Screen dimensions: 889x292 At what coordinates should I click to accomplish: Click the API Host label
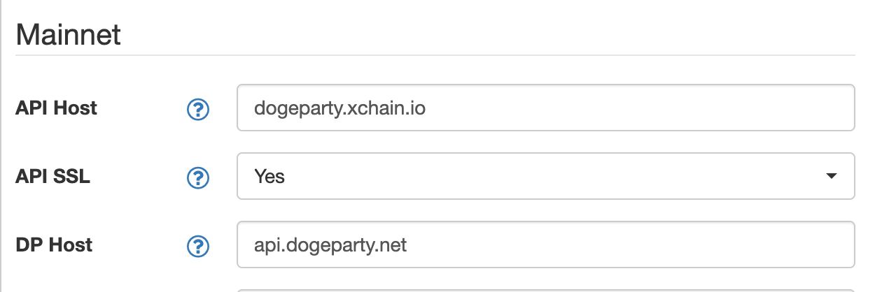(x=56, y=108)
